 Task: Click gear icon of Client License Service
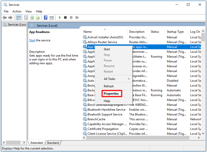coord(85,133)
